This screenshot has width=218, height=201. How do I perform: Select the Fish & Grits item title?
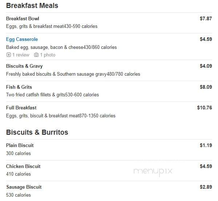point(19,87)
